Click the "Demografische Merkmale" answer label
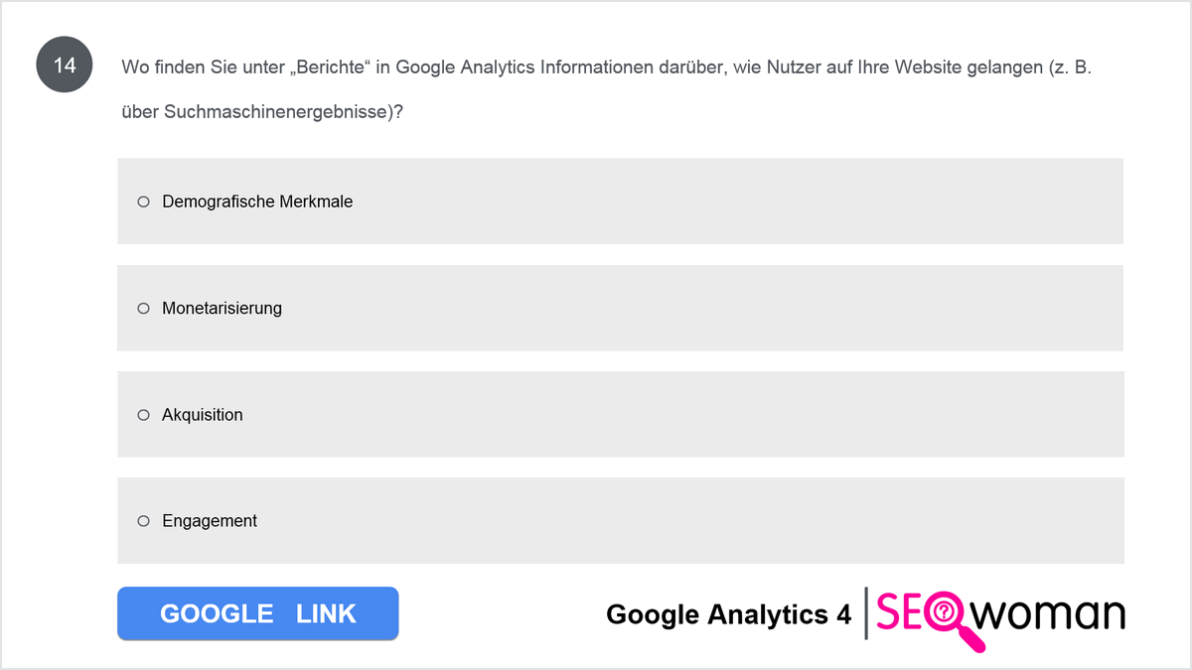1192x670 pixels. pos(257,201)
